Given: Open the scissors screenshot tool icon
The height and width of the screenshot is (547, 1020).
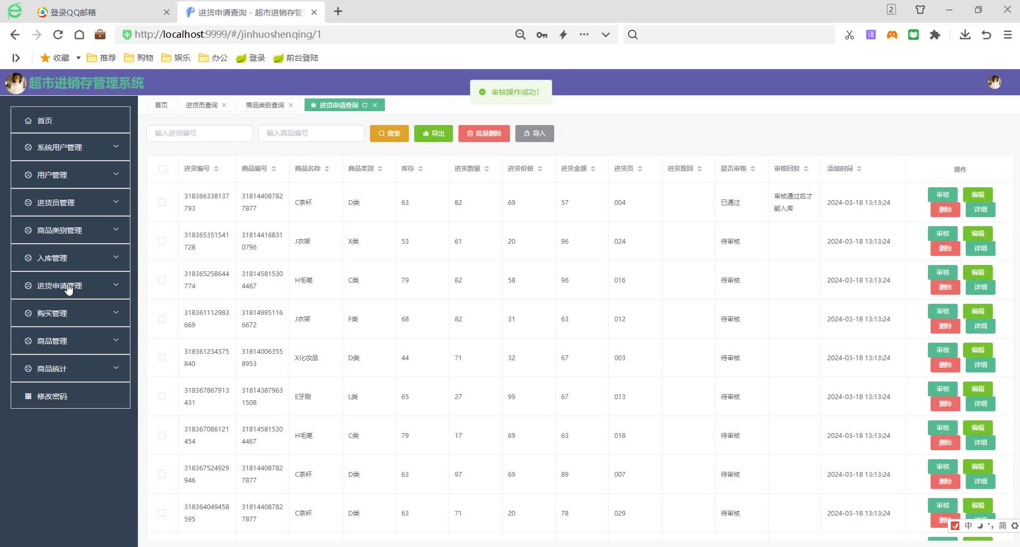Looking at the screenshot, I should [850, 35].
